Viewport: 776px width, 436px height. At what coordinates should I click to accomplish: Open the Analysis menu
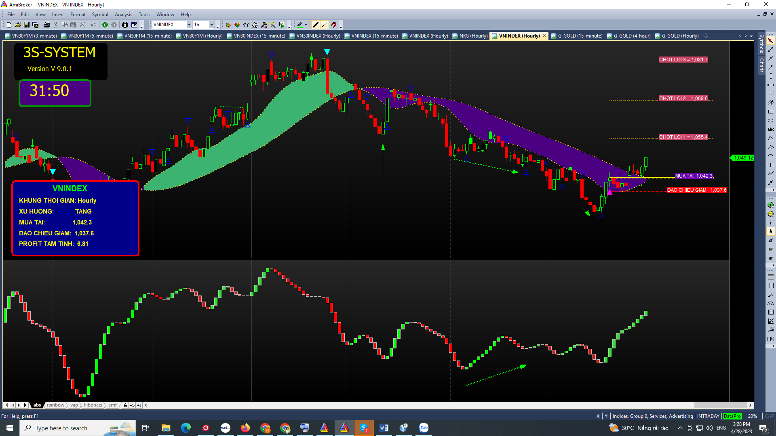123,15
